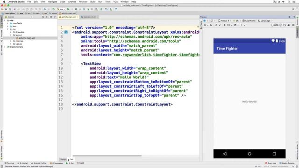The width and height of the screenshot is (299, 168).
Task: Expand the Gradle Scripts node
Action: pyautogui.click(x=5, y=47)
